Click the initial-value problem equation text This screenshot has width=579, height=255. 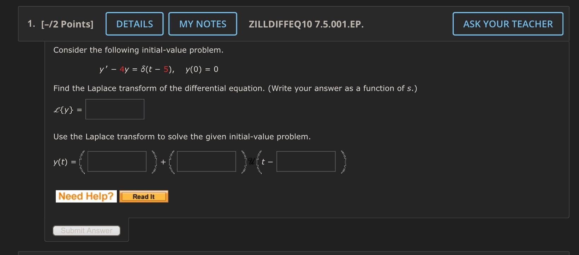tap(136, 69)
